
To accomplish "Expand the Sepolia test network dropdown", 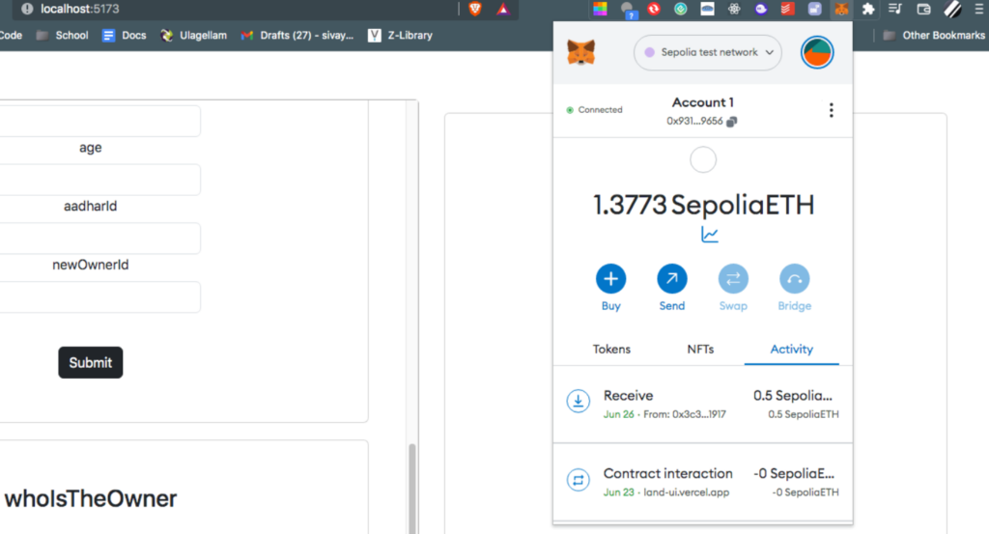I will (x=707, y=52).
